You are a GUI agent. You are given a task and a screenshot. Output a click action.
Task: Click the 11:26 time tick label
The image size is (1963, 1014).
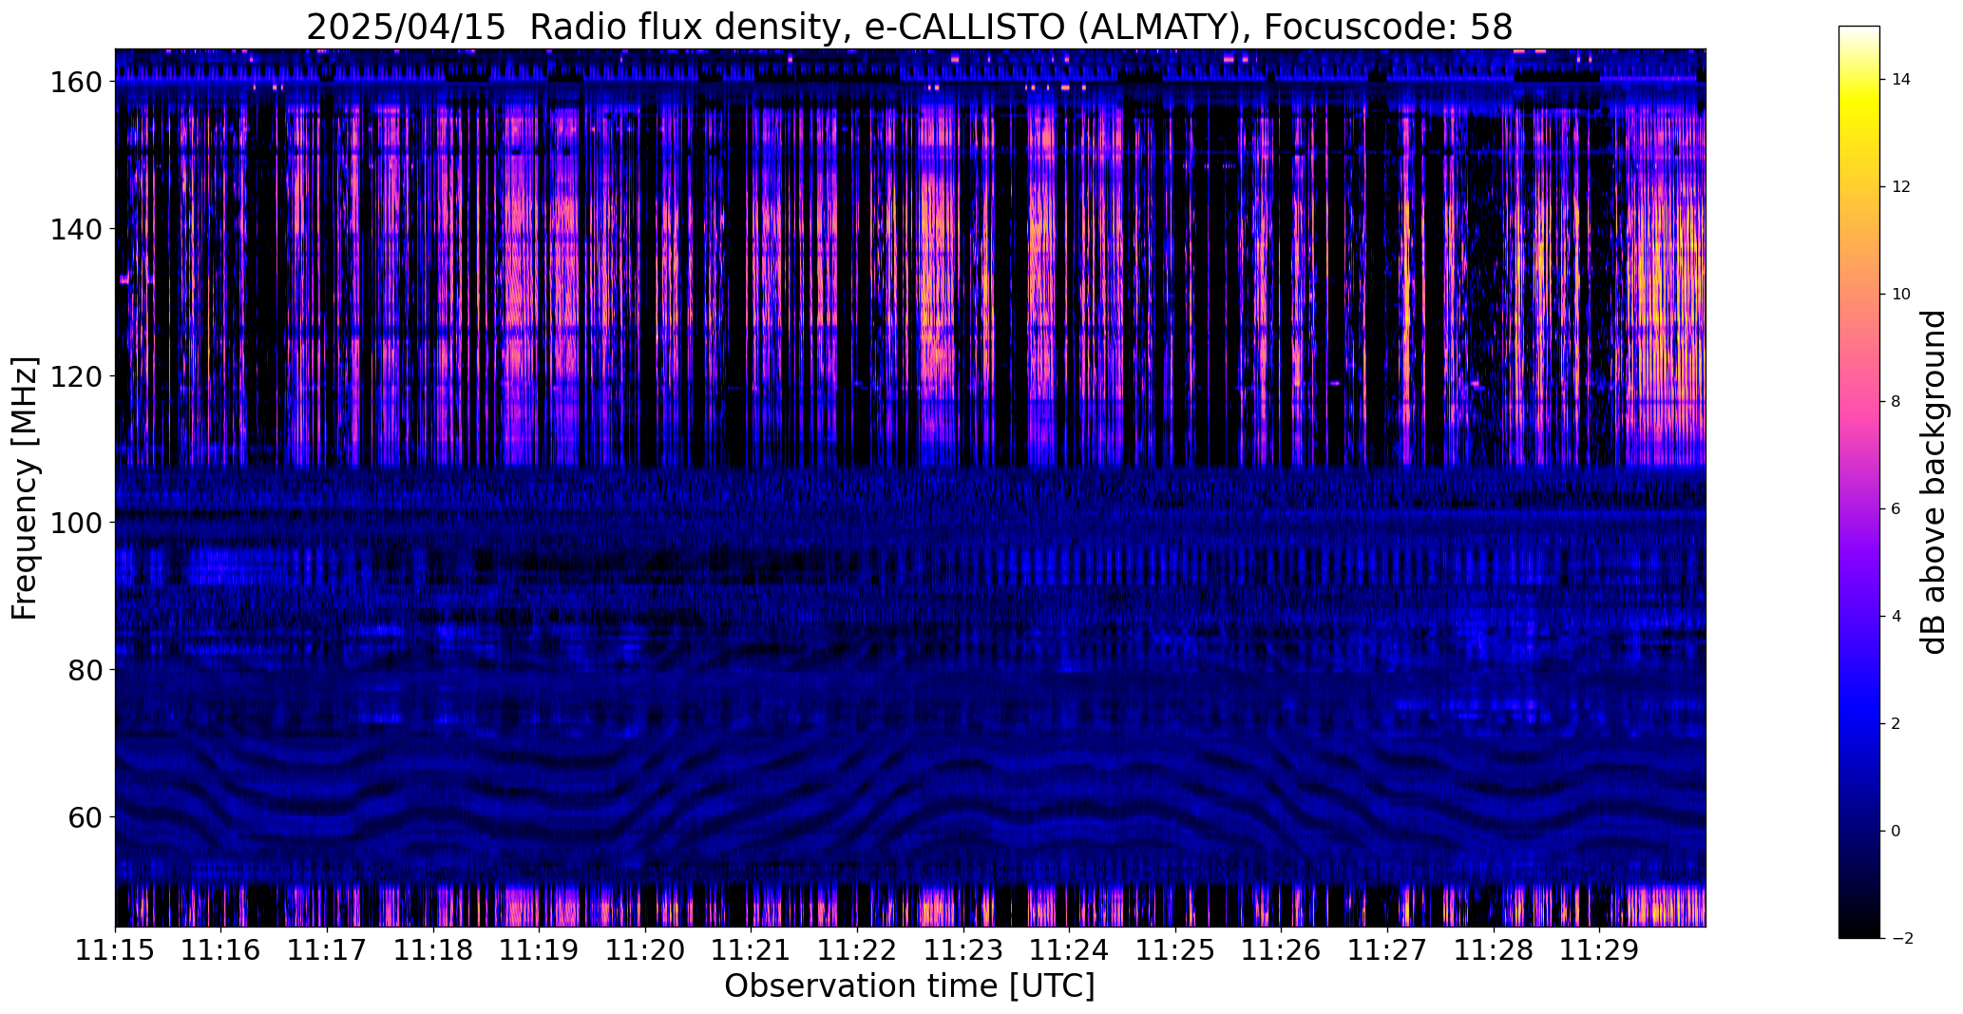tap(1281, 950)
